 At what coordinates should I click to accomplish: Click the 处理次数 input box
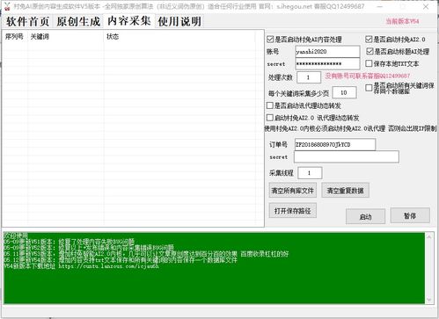(x=309, y=77)
